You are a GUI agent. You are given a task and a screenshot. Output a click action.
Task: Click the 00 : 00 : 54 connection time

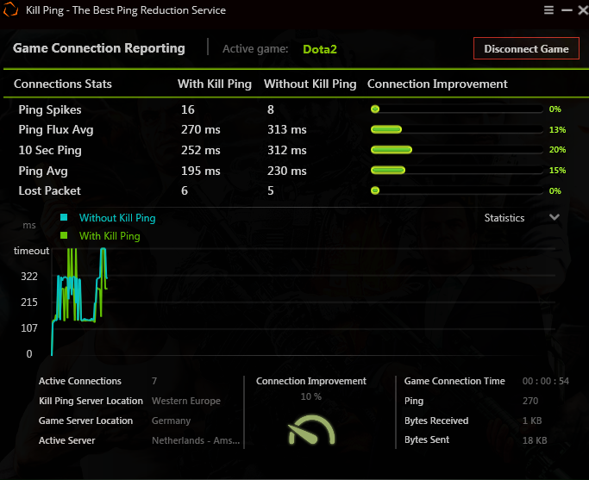(546, 381)
